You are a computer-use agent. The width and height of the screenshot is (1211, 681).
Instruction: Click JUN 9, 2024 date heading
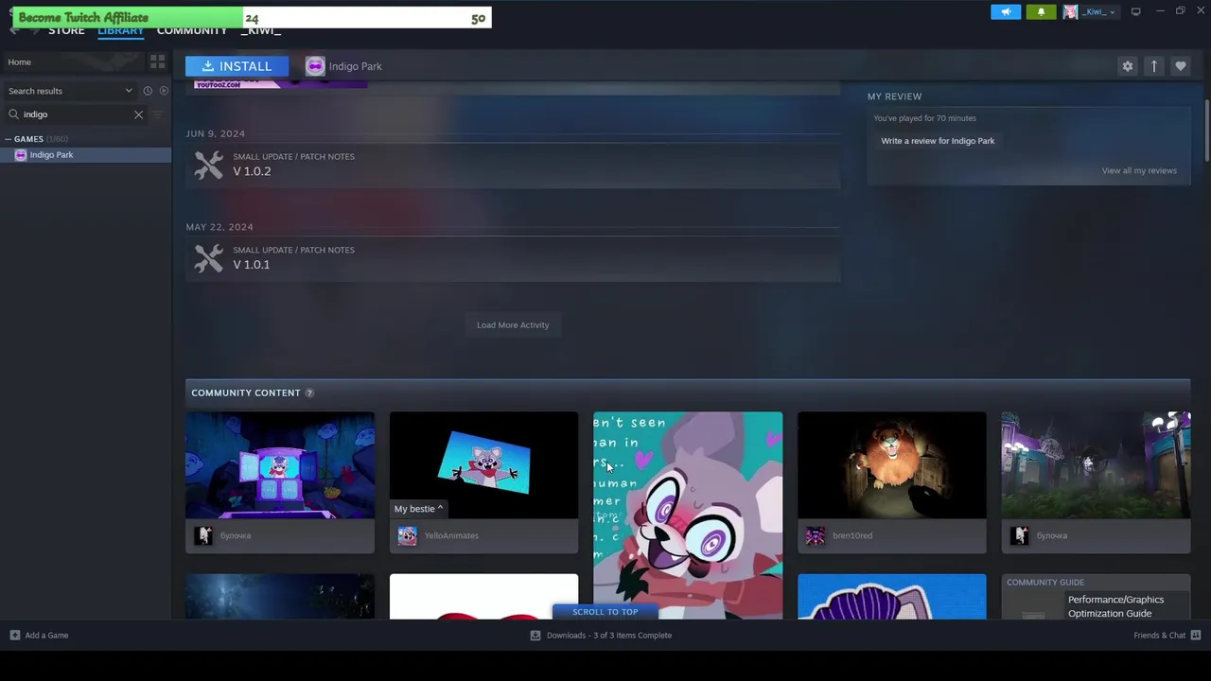[x=215, y=133]
